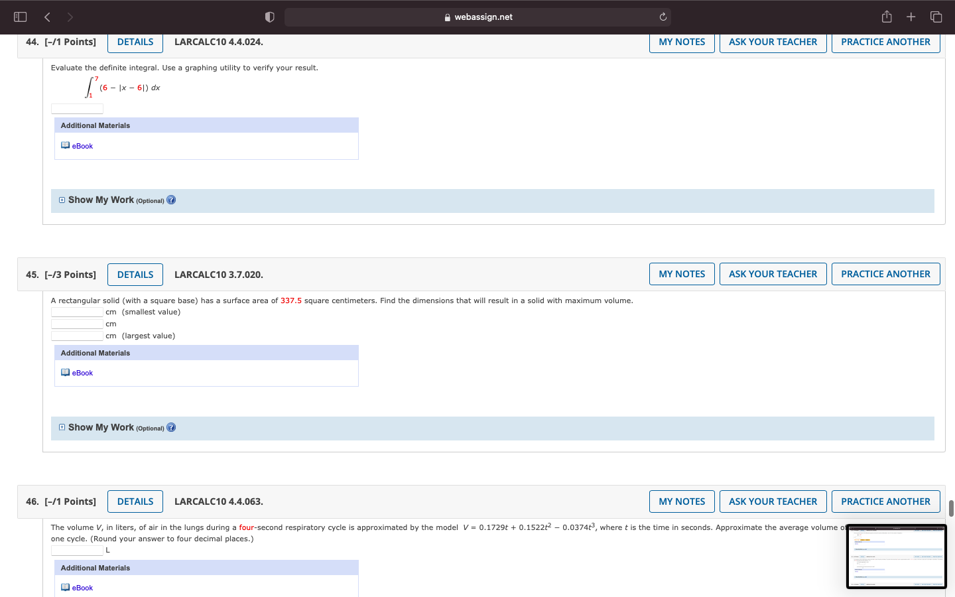Open eBook for problem 46
The width and height of the screenshot is (955, 597).
coord(81,587)
